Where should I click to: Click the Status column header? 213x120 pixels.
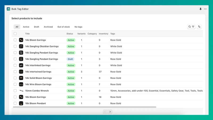click(70, 34)
